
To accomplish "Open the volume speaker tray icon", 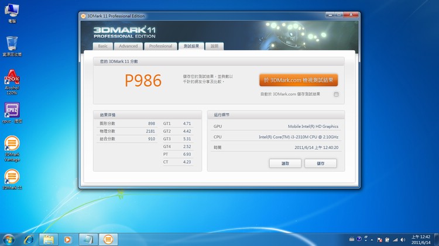I will click(403, 240).
